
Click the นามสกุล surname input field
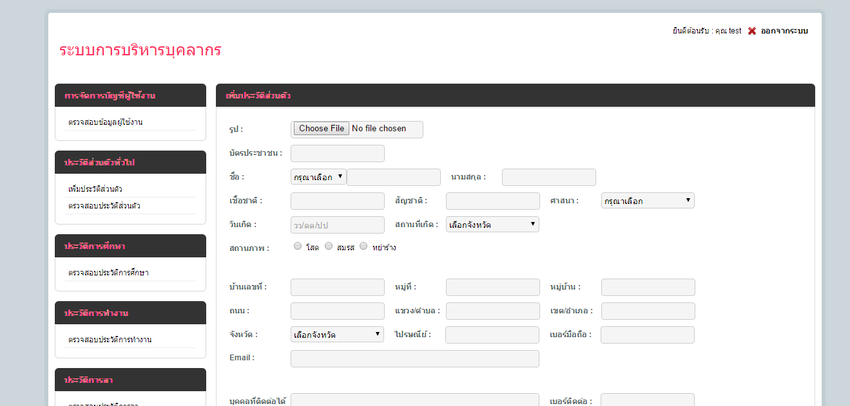point(549,177)
